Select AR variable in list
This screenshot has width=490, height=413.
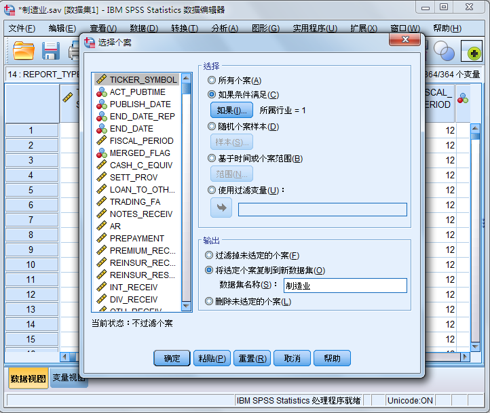tap(136, 226)
